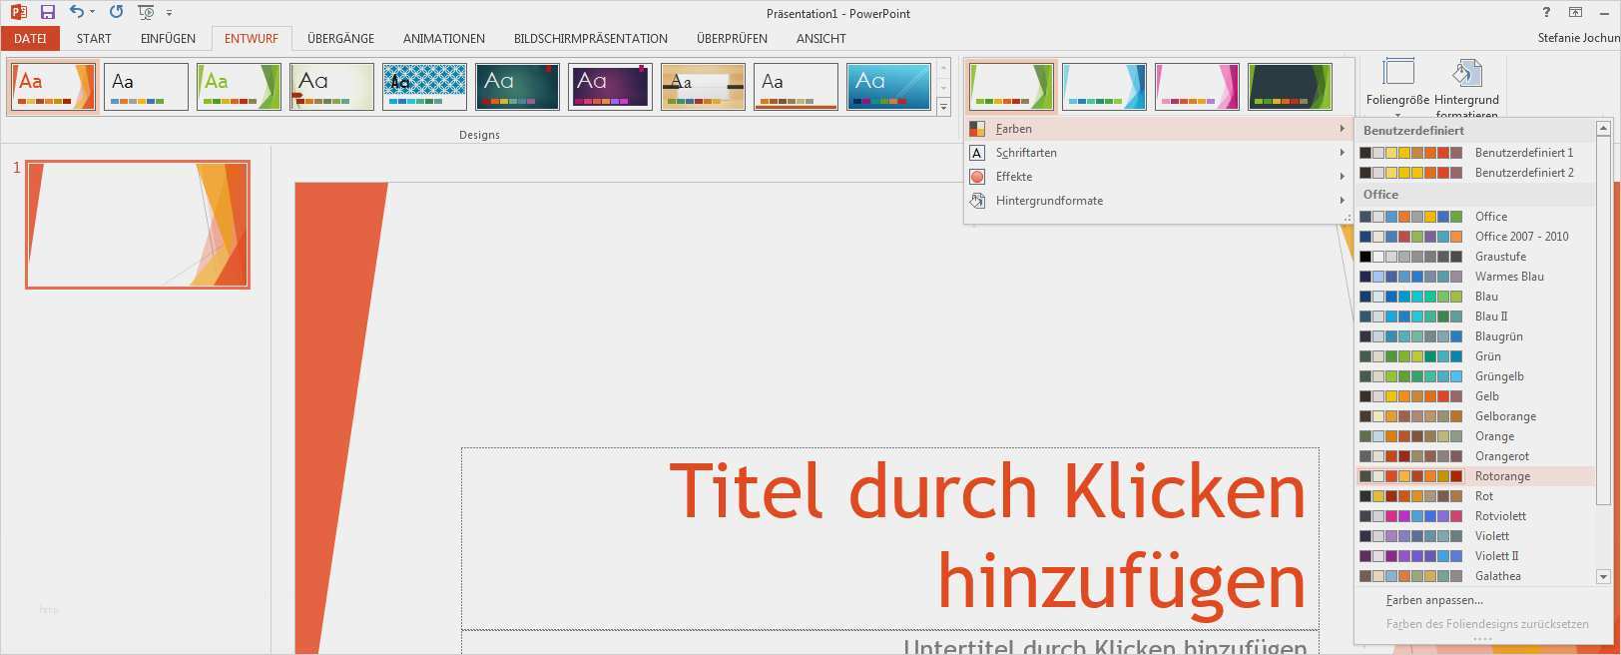Expand the designs gallery more arrow
The image size is (1621, 655).
943,107
